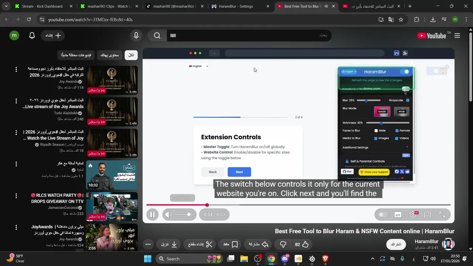This screenshot has height=266, width=473.
Task: Open notifications with the bell icon
Action: 32,35
